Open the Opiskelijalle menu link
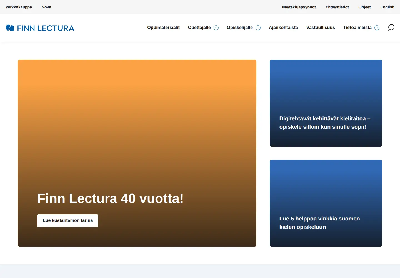The width and height of the screenshot is (400, 278). pyautogui.click(x=240, y=28)
